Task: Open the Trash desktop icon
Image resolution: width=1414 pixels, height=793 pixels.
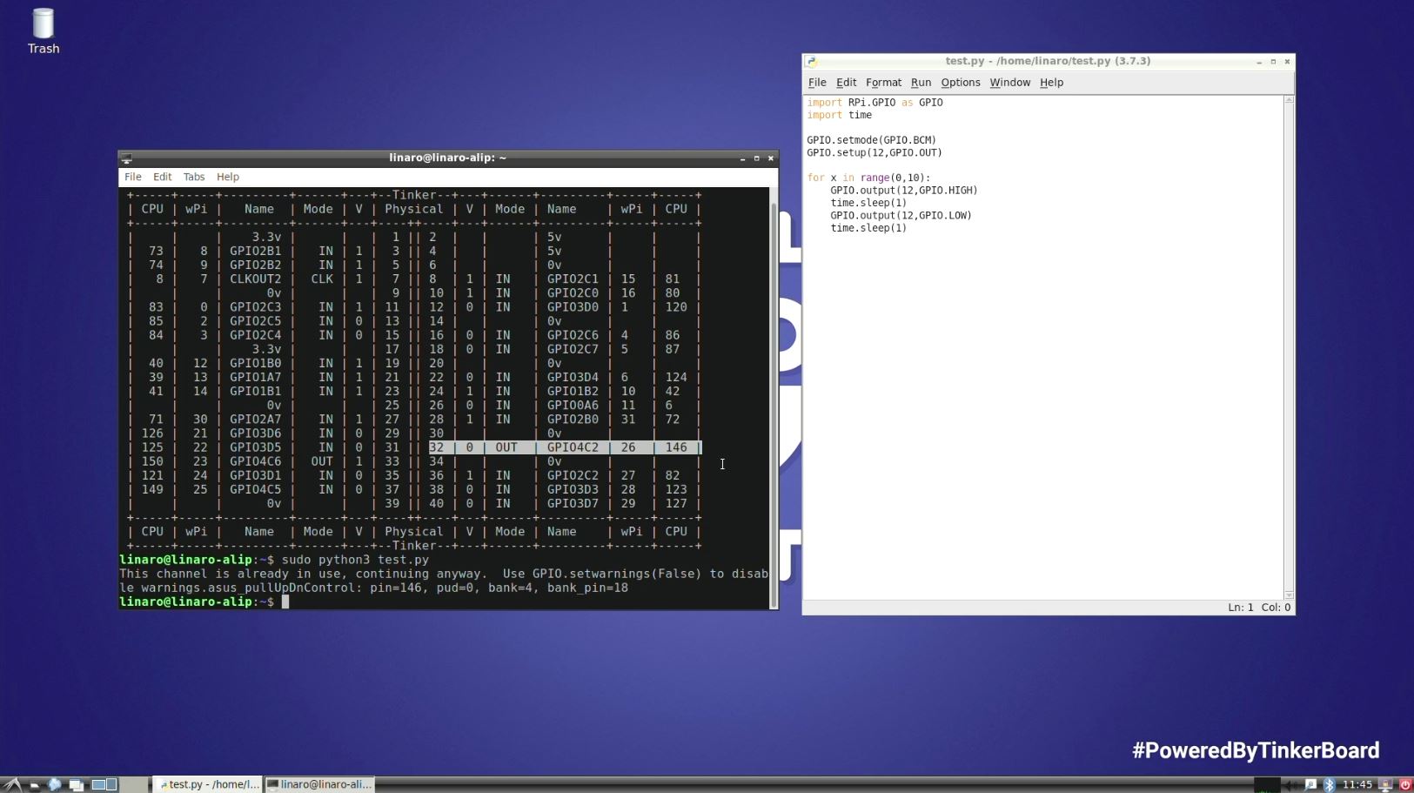Action: pyautogui.click(x=43, y=30)
